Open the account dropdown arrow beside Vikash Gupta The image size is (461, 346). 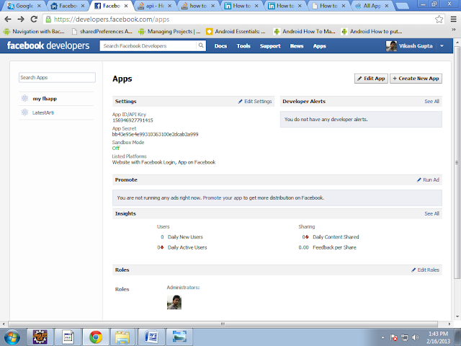442,46
